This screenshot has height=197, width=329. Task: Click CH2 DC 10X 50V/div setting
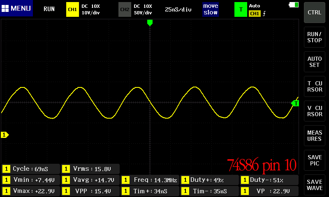[143, 9]
